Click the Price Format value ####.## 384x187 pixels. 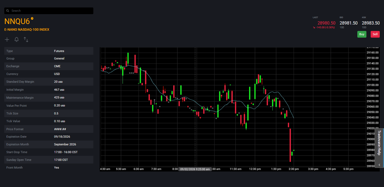click(x=60, y=129)
